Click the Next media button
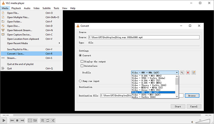Viewport: 214px width, 124px height. click(22, 120)
